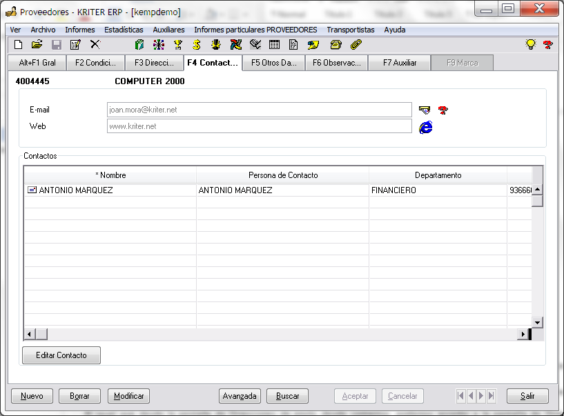The width and height of the screenshot is (564, 416).
Task: Click the E-mail input field
Action: 260,110
